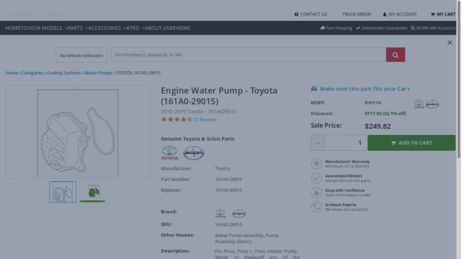Click the user icon beside My Account
Viewport: 461px width, 259px height.
[384, 14]
